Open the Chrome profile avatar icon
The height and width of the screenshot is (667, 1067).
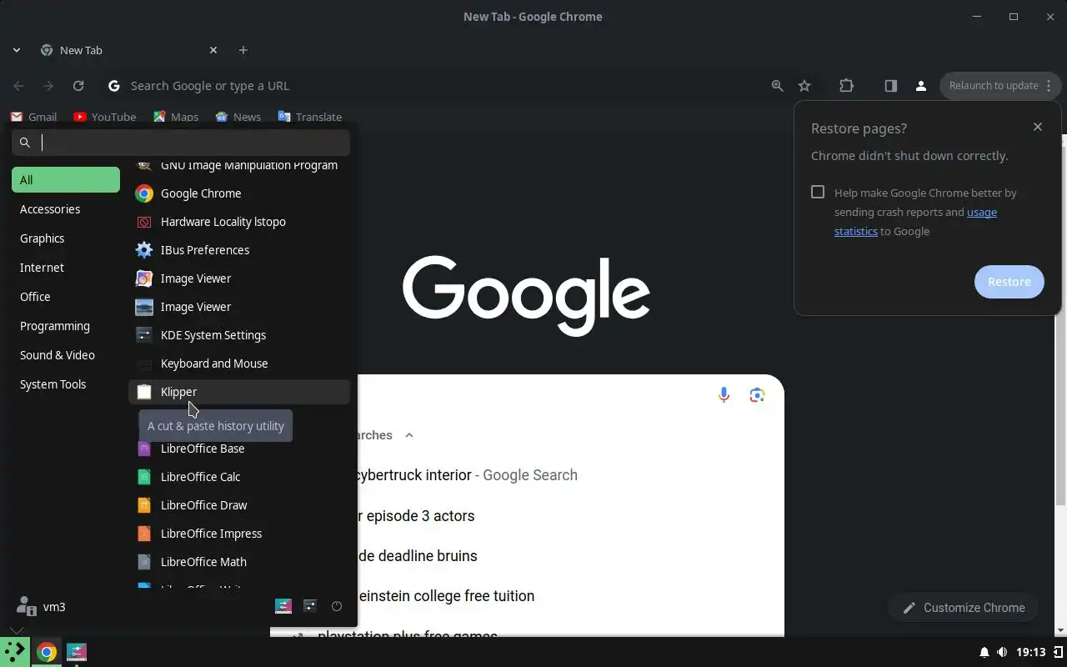921,85
